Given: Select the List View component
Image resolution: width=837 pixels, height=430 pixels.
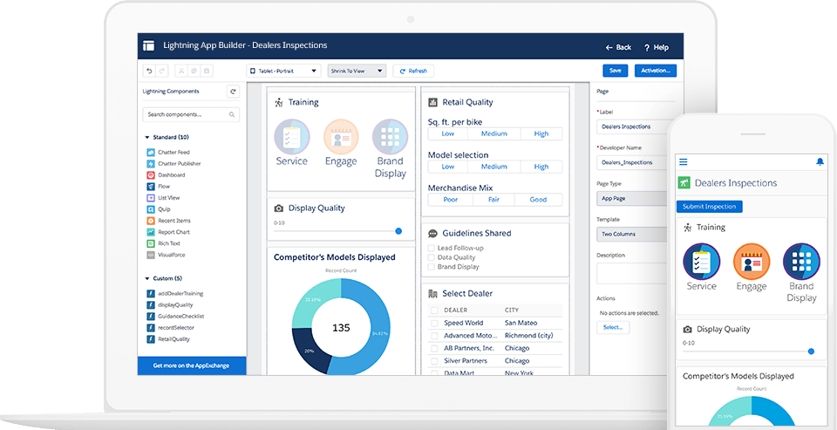Looking at the screenshot, I should pyautogui.click(x=162, y=198).
